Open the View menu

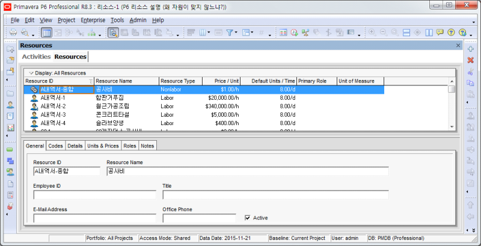coord(46,20)
